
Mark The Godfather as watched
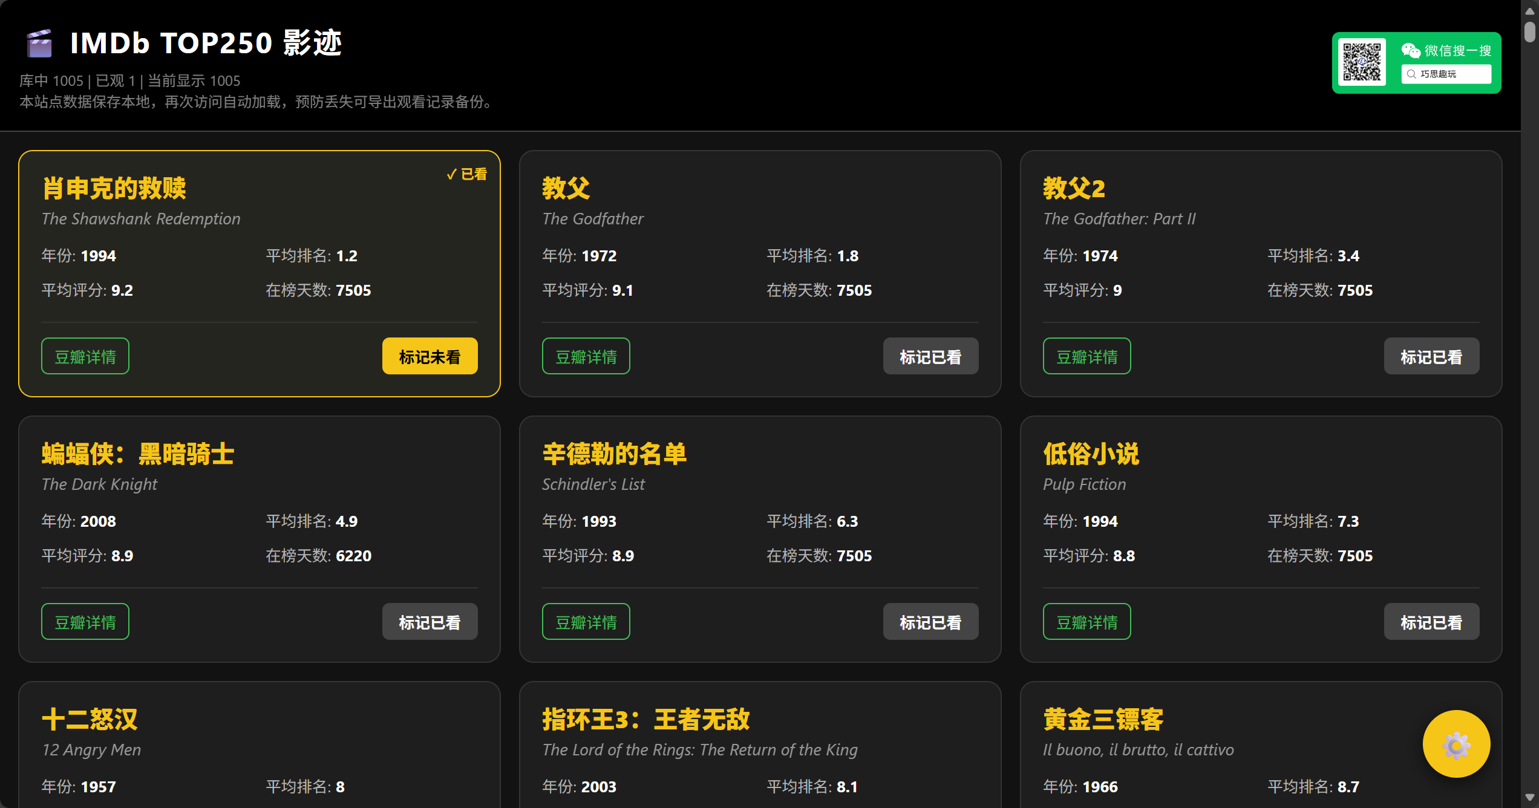pyautogui.click(x=930, y=356)
